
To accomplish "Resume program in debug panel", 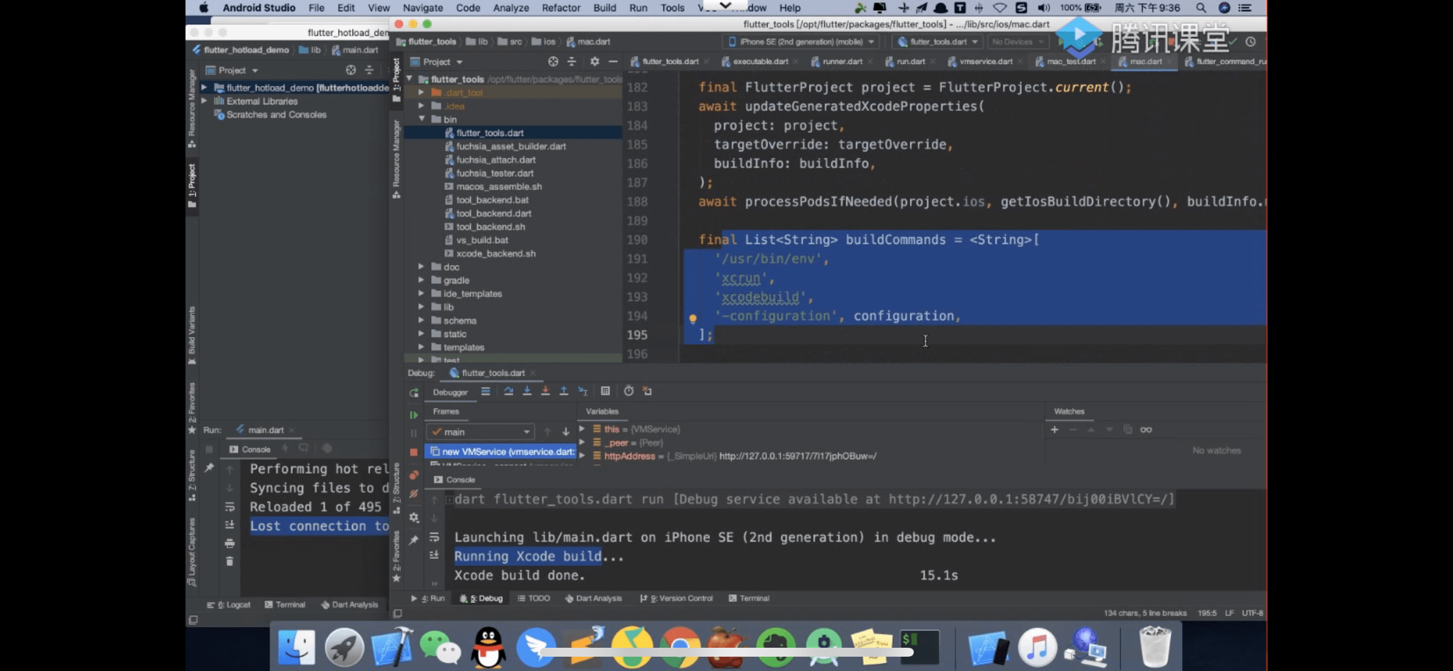I will (414, 415).
